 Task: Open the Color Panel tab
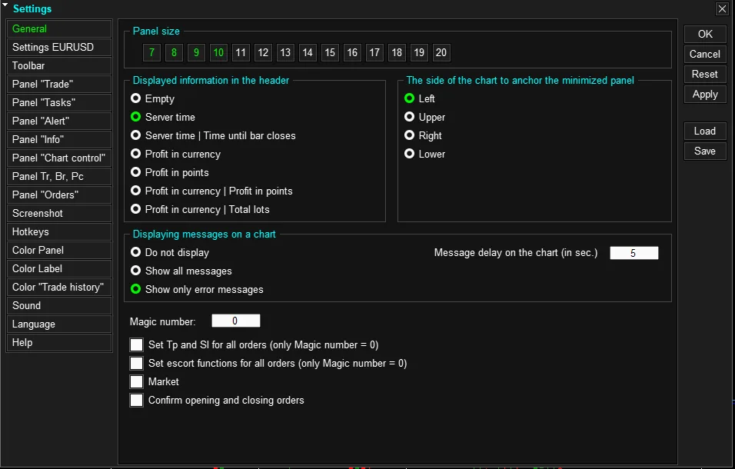point(59,251)
